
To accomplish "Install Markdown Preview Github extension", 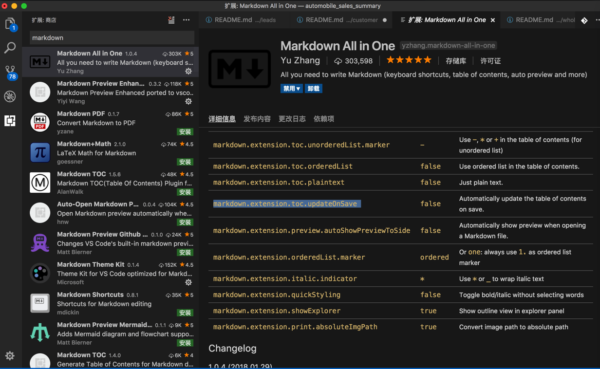I will point(185,253).
